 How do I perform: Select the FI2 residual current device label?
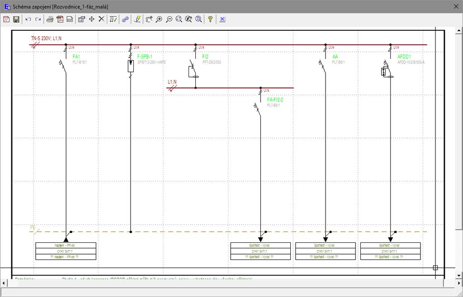[x=205, y=56]
